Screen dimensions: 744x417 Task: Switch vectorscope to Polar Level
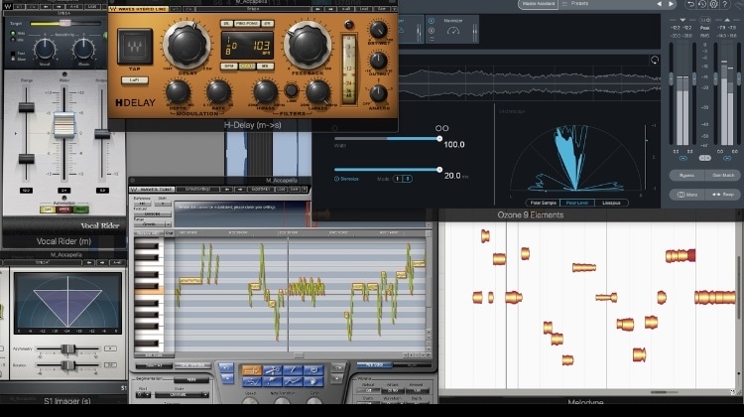coord(577,203)
